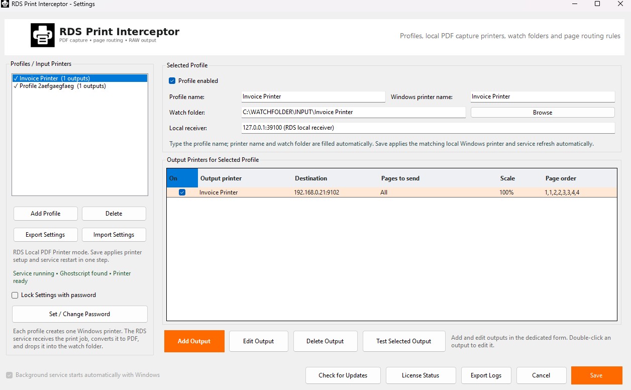The width and height of the screenshot is (631, 390).
Task: Toggle Background service starts automatically checkbox
Action: coord(9,375)
